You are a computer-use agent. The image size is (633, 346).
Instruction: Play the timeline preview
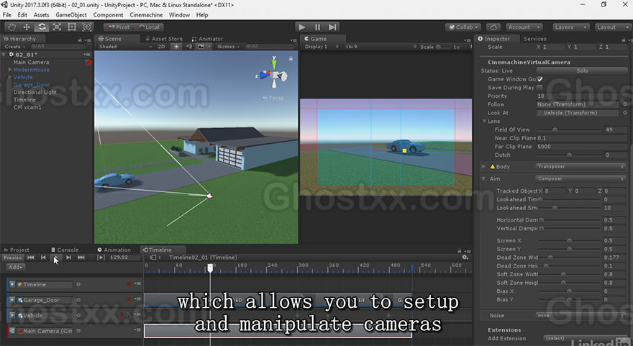click(56, 258)
